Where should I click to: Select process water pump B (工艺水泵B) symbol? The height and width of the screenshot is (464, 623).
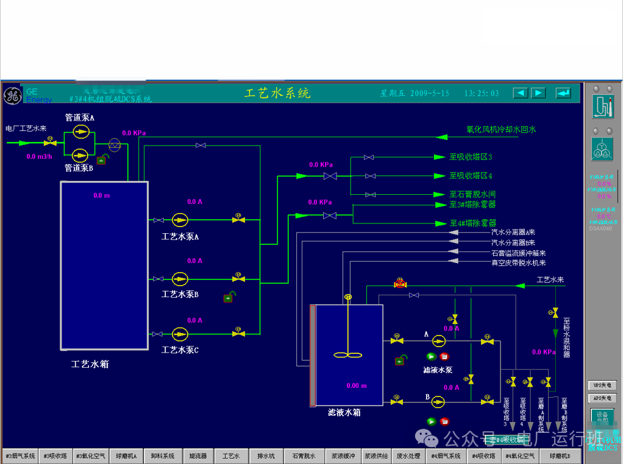pyautogui.click(x=180, y=279)
